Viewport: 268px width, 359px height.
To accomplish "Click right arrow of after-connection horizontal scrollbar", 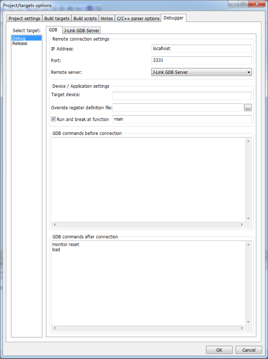I will [242, 328].
